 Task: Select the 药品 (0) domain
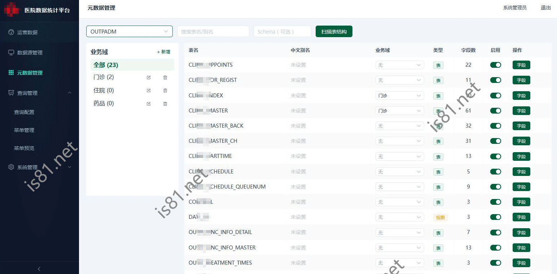104,103
